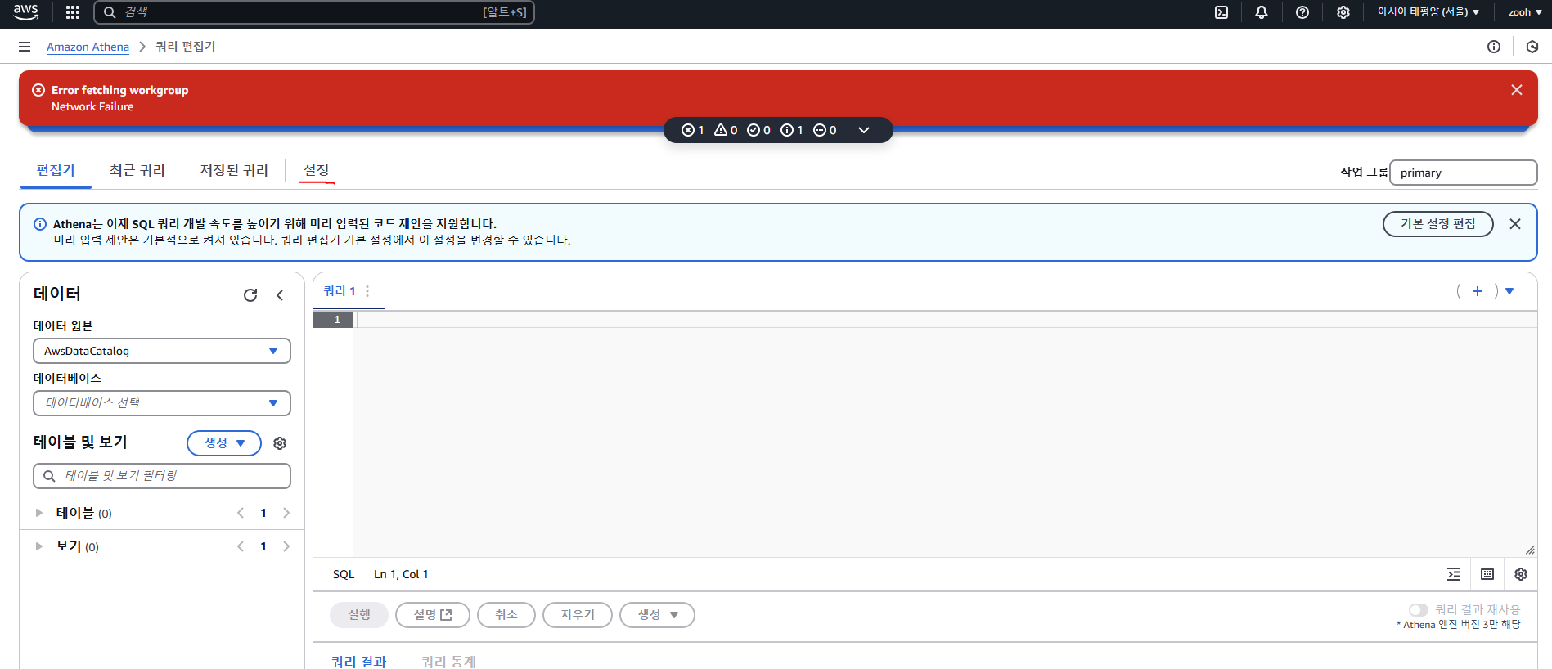Image resolution: width=1552 pixels, height=669 pixels.
Task: Show info notifications count in flashbar
Action: tap(792, 130)
